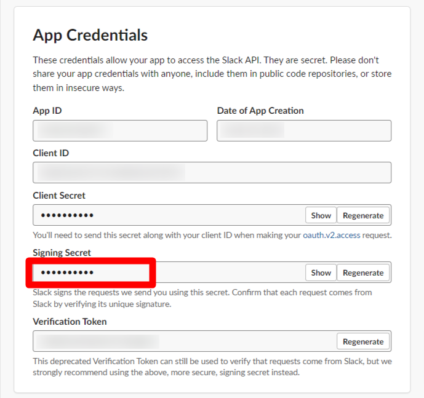Focus the Client ID field
The width and height of the screenshot is (424, 398).
tap(212, 172)
